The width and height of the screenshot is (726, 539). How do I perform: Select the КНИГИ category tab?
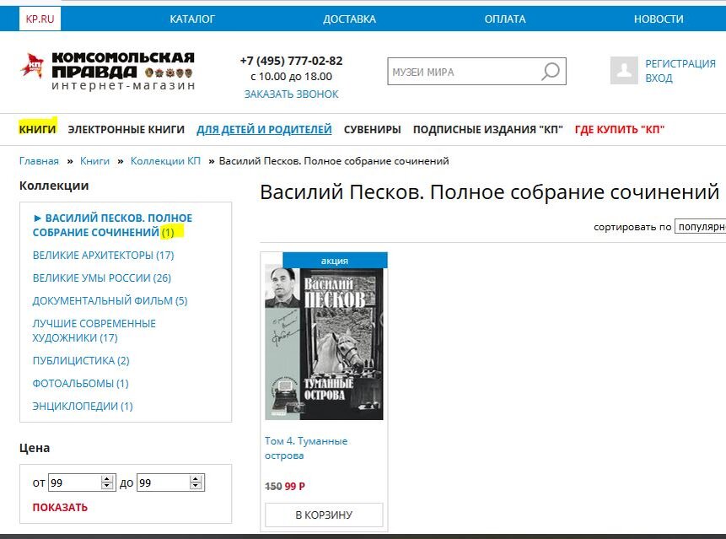pos(37,129)
